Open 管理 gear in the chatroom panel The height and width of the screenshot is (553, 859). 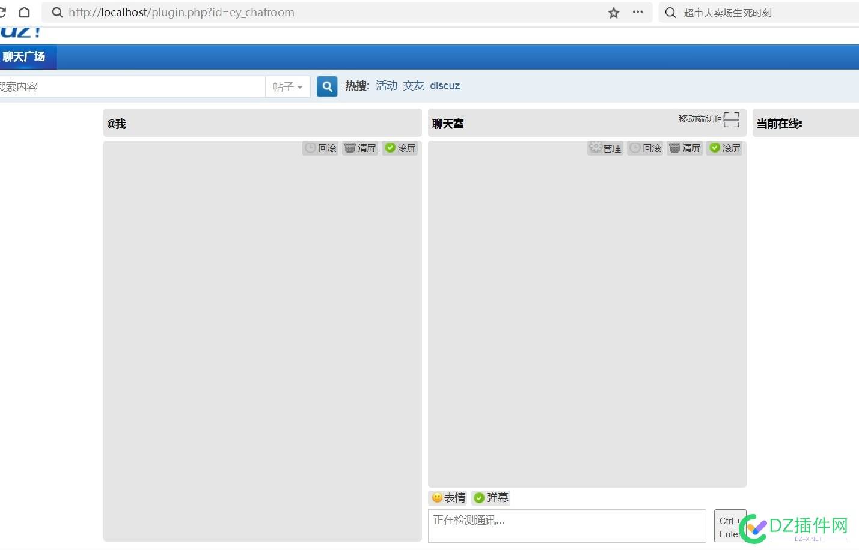605,148
